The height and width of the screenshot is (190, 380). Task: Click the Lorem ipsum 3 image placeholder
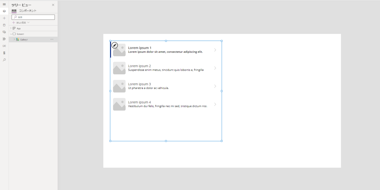point(119,86)
